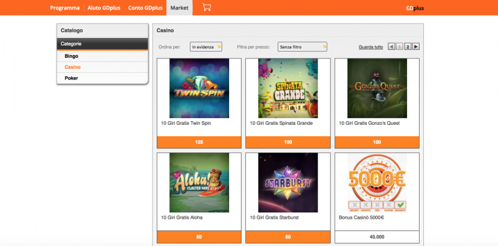The image size is (498, 246).
Task: Jump to page 2
Action: [x=408, y=47]
